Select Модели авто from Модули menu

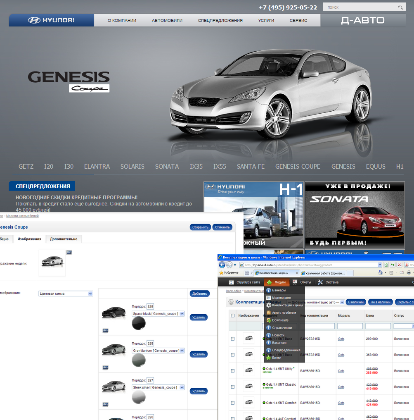click(282, 298)
